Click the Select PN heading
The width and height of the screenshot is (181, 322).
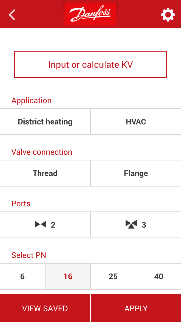[x=29, y=255]
